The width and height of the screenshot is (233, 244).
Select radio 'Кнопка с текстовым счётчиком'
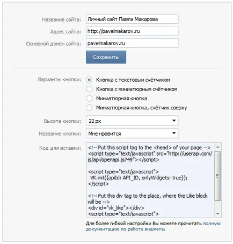click(89, 80)
